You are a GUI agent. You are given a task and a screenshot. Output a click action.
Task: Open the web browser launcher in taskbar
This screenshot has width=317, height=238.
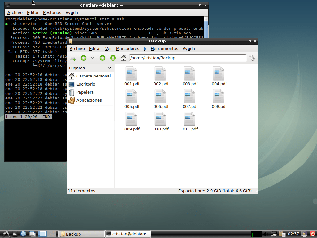tap(23, 234)
